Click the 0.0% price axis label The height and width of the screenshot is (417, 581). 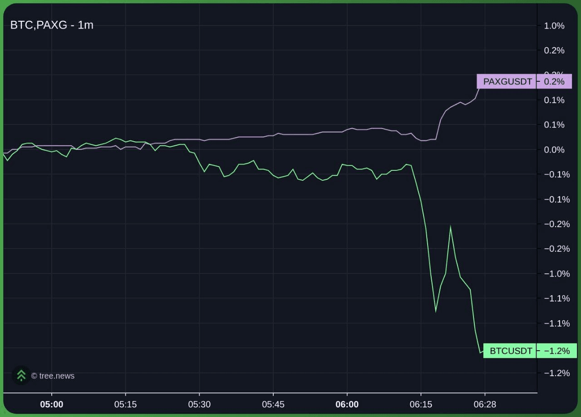pos(554,149)
